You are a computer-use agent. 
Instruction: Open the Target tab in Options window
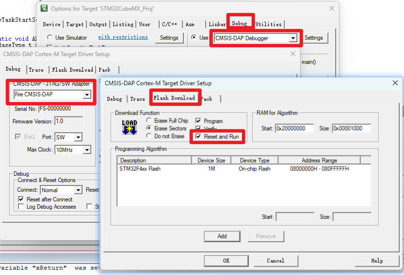[x=75, y=24]
